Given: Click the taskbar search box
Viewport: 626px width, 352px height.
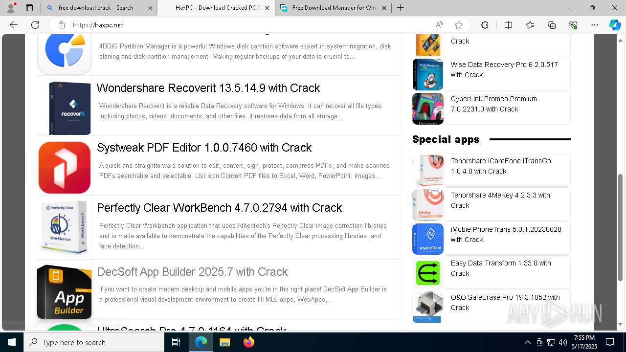Looking at the screenshot, I should coord(94,342).
